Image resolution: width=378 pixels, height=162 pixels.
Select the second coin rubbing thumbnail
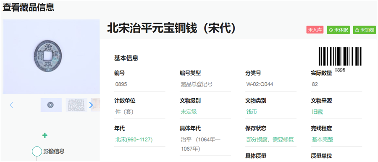(x=76, y=105)
